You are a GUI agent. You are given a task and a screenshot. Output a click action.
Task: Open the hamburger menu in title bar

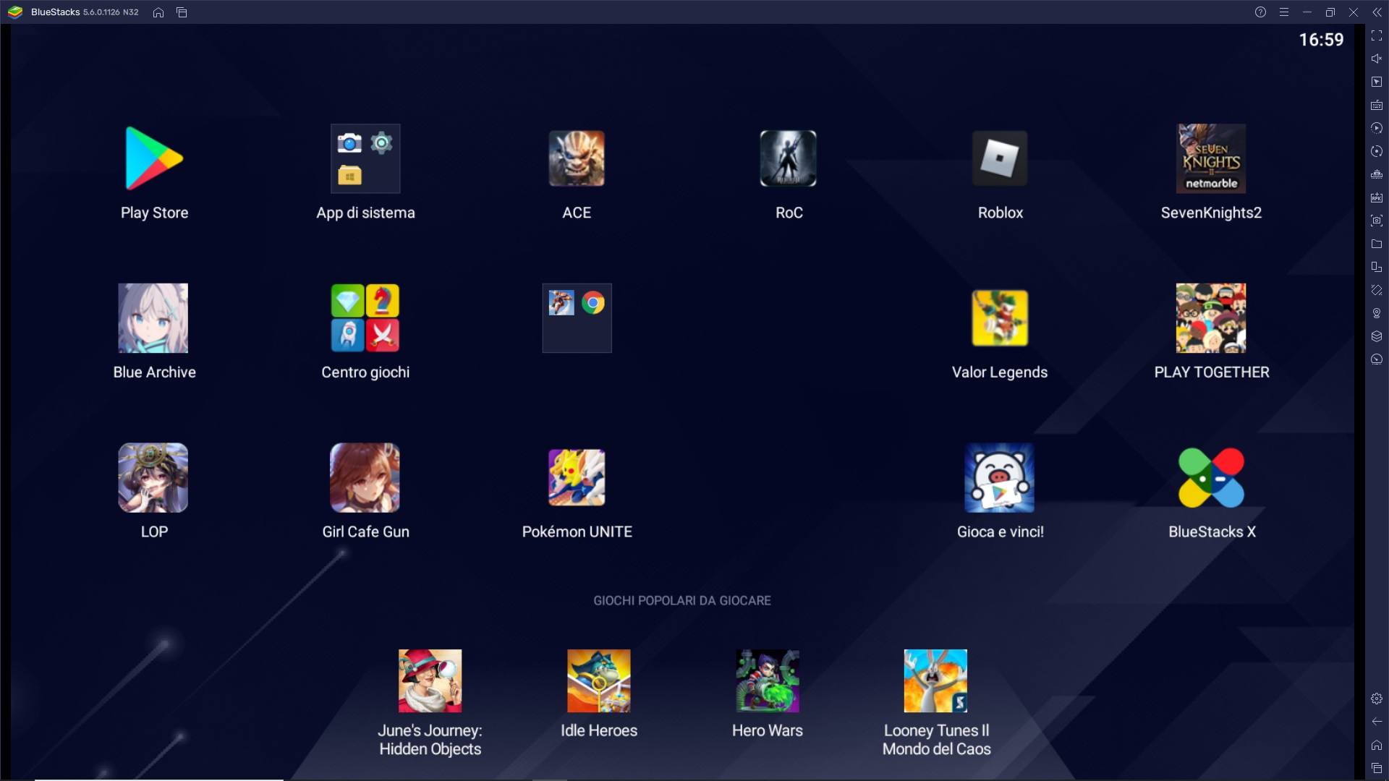pyautogui.click(x=1284, y=12)
